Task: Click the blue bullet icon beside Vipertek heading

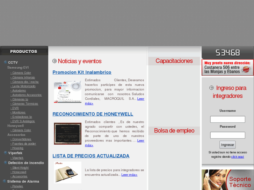Action: tap(6, 153)
